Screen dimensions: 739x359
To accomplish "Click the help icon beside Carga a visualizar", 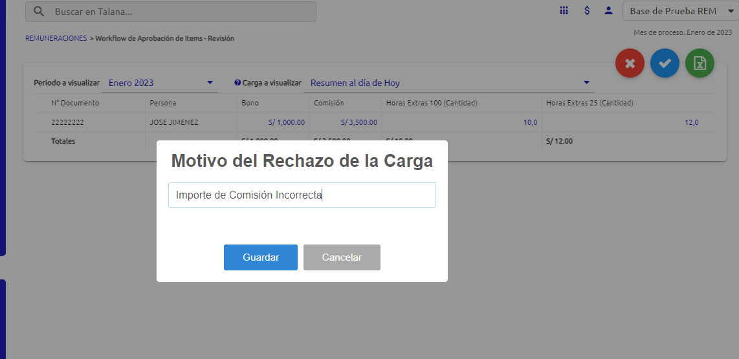I will [x=237, y=83].
